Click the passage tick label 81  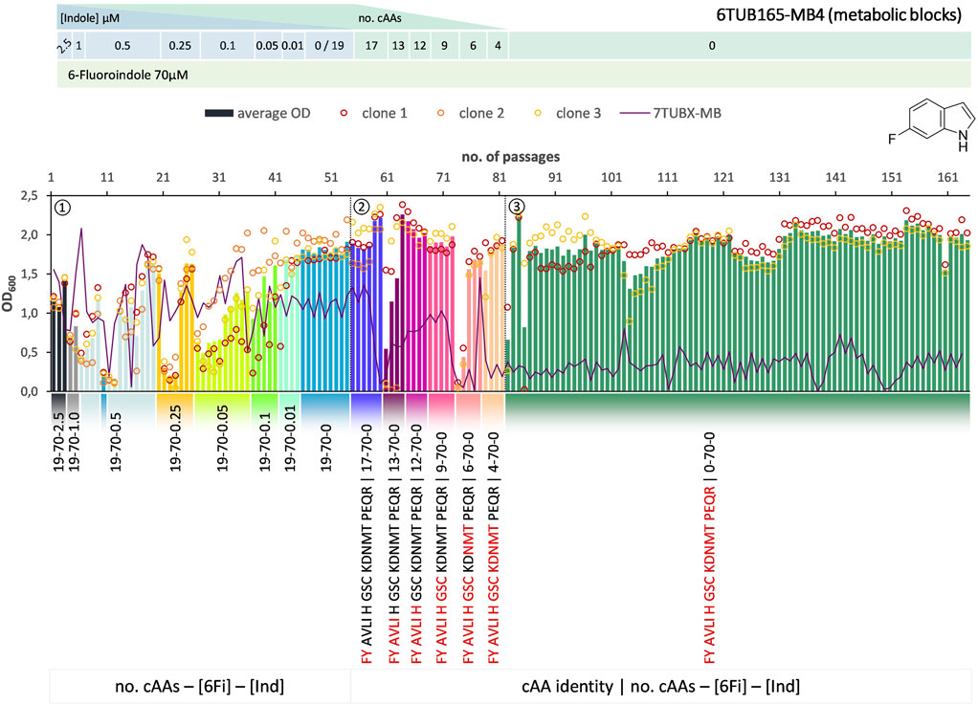[x=499, y=177]
